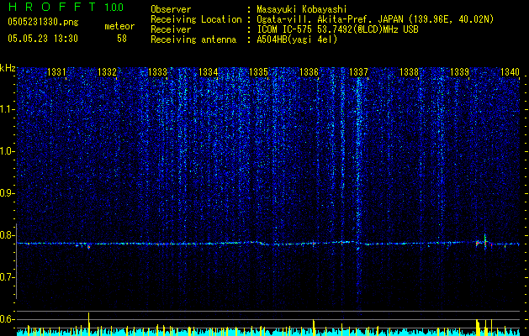Click time marker 1335
The width and height of the screenshot is (529, 336).
click(258, 71)
